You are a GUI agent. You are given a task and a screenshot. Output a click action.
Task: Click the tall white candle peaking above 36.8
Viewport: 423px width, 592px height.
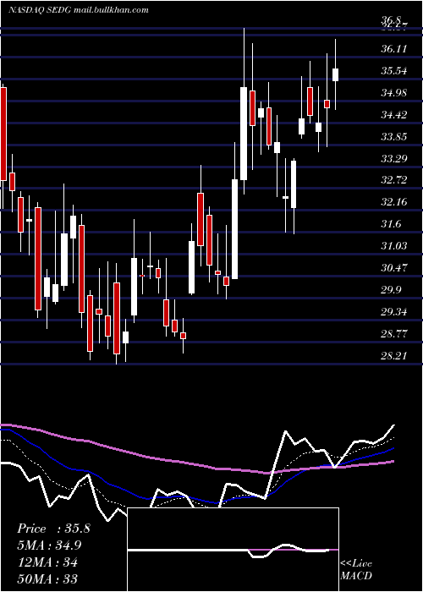(x=244, y=134)
